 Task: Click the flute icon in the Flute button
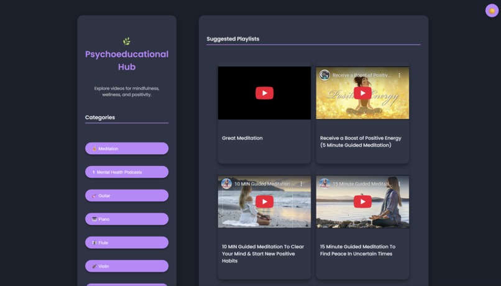point(94,242)
